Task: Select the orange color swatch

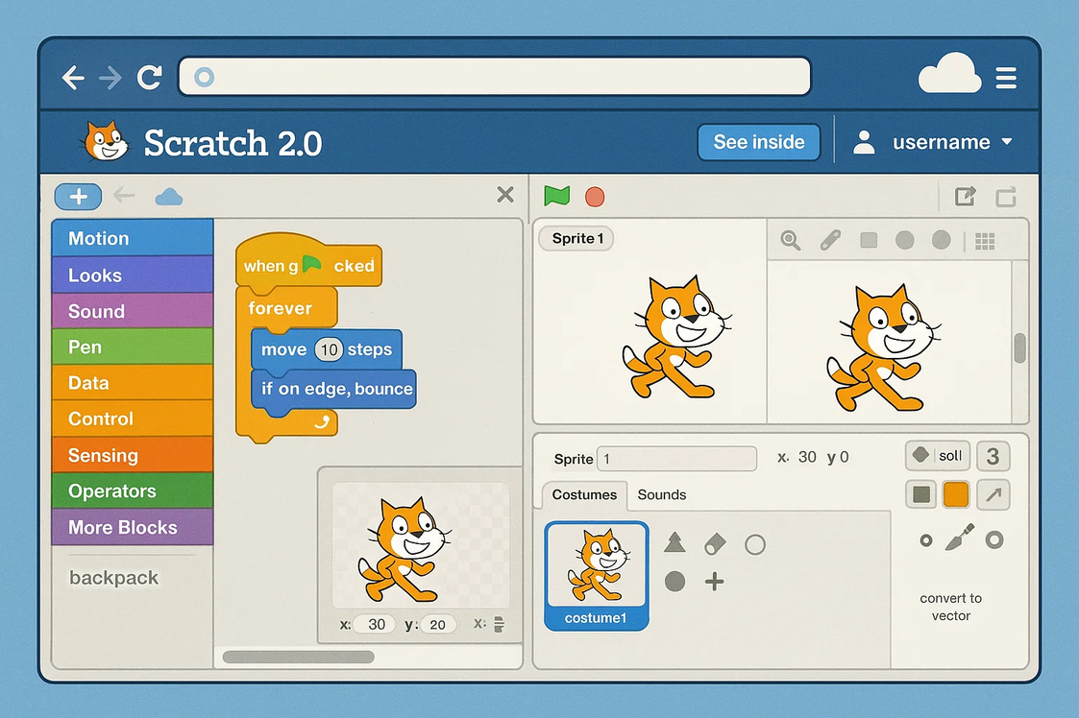Action: coord(957,493)
